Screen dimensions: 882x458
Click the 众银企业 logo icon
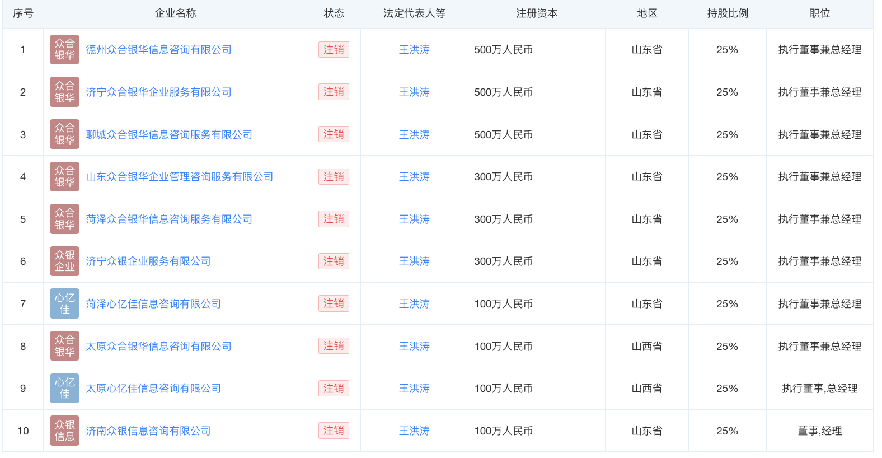point(64,261)
